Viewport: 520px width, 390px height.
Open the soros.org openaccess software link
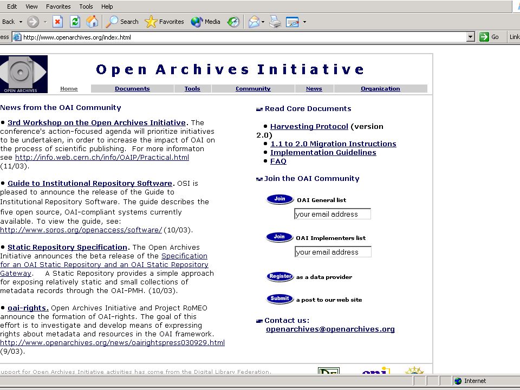[81, 230]
